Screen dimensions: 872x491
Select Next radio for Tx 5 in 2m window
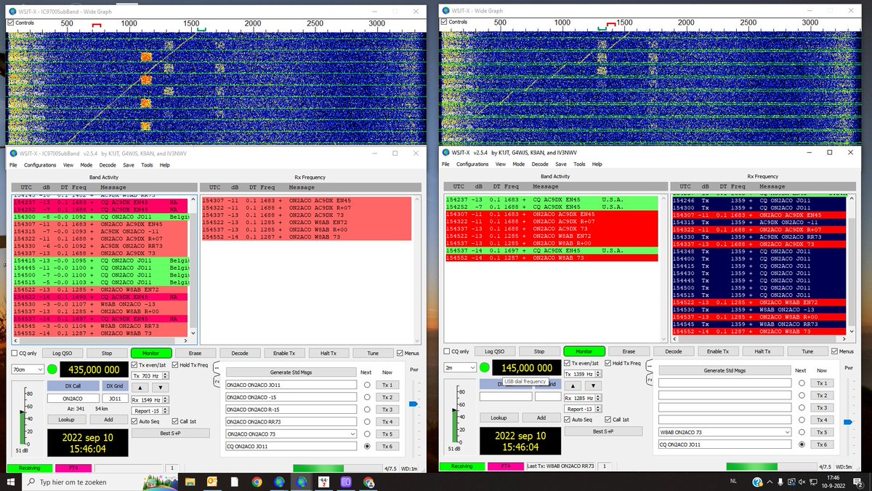801,432
